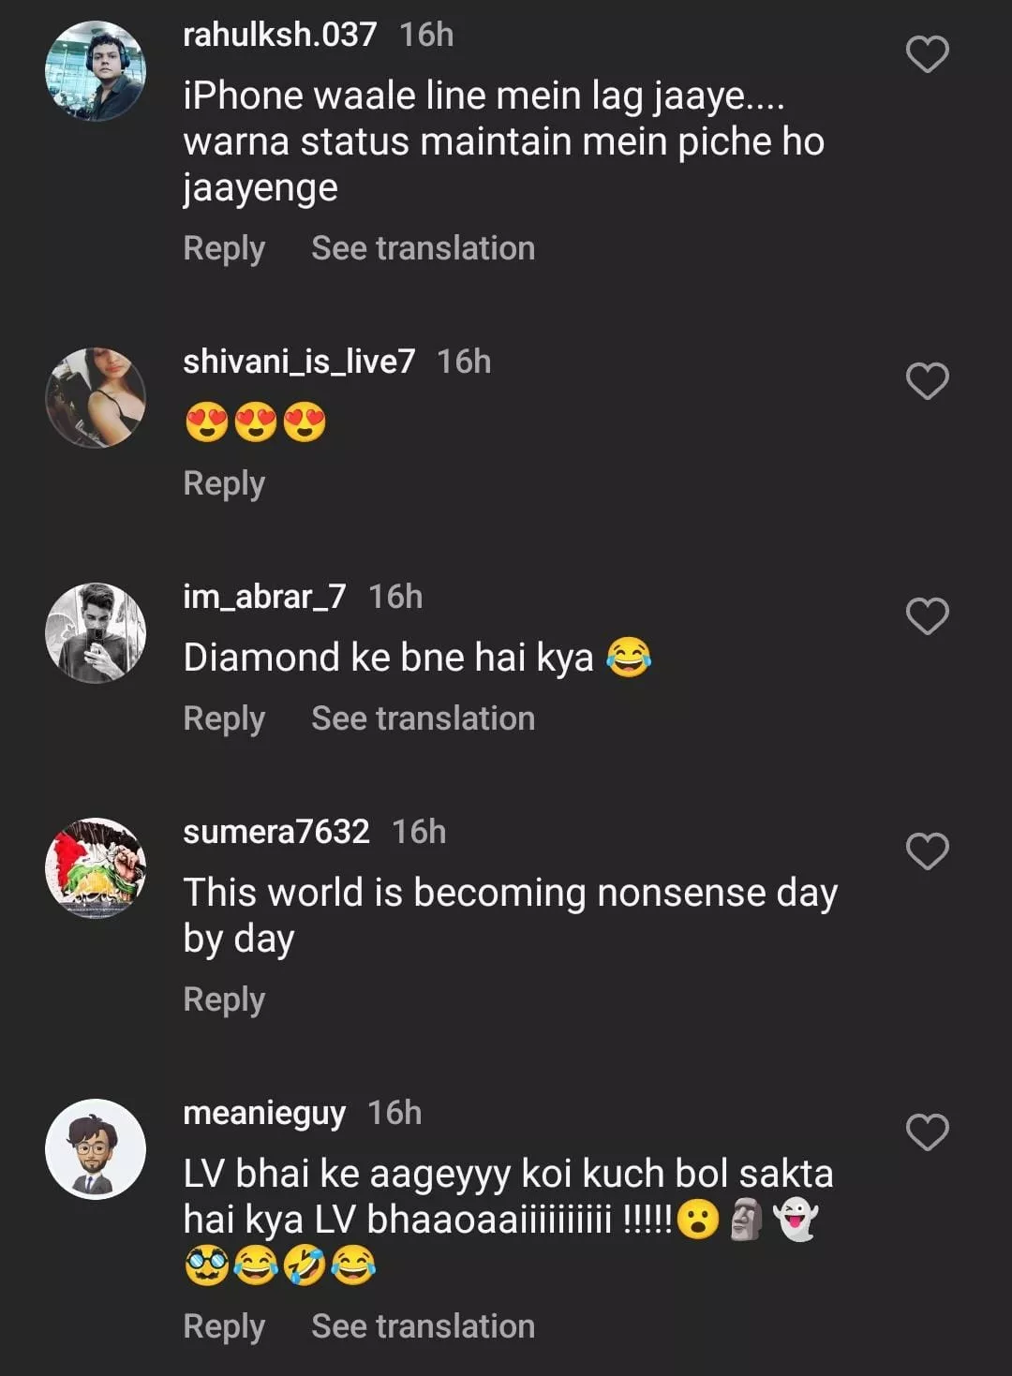View sumera7632's profile photo
The height and width of the screenshot is (1376, 1012).
[96, 868]
